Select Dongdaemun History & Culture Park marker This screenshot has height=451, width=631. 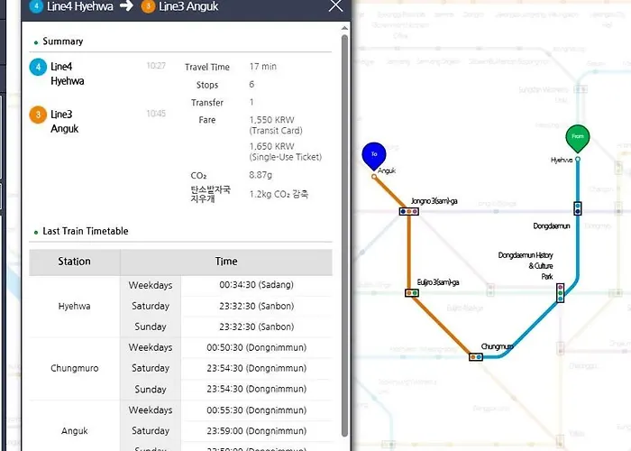pyautogui.click(x=560, y=293)
